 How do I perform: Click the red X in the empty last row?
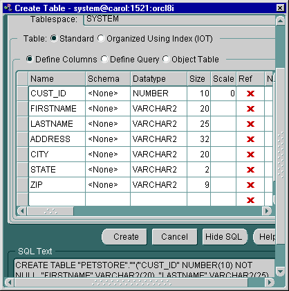point(250,200)
